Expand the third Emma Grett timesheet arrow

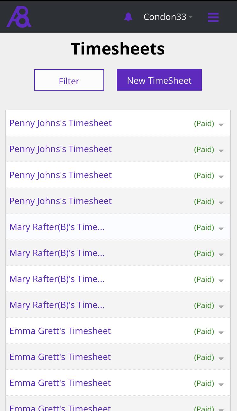(221, 384)
